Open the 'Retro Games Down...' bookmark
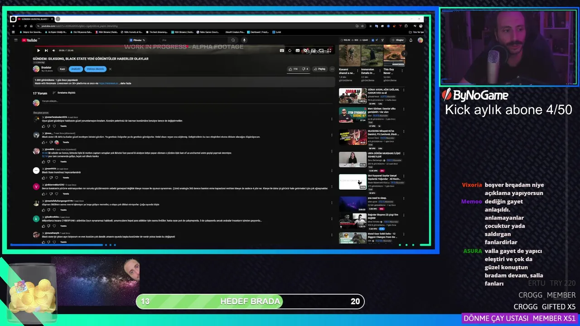 [x=208, y=32]
